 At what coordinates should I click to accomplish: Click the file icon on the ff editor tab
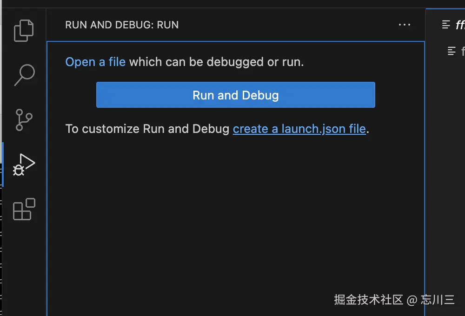pyautogui.click(x=446, y=25)
